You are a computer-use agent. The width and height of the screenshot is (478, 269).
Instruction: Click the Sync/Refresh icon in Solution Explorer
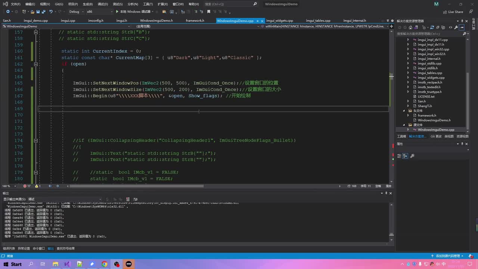click(432, 27)
